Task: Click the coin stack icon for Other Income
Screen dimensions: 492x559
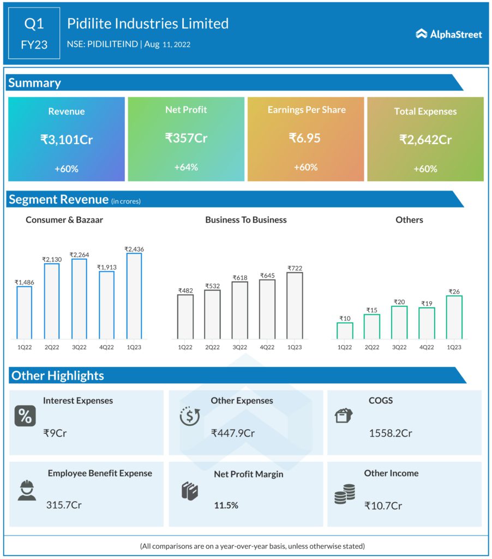Action: click(344, 494)
